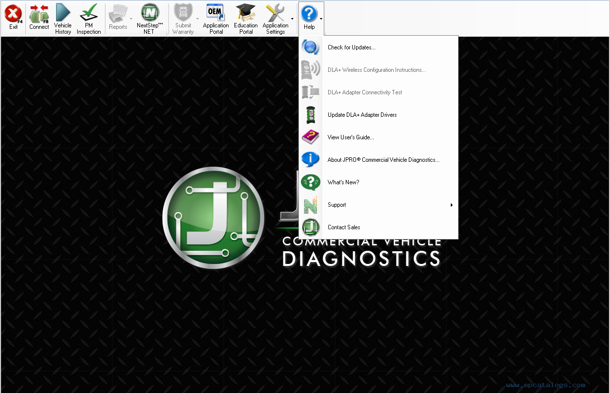Click the adapter icon for DLA+ Connectivity Test
Viewport: 610px width, 393px height.
tap(311, 92)
